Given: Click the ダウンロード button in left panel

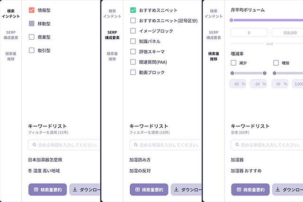Looking at the screenshot, I should click(x=85, y=190).
